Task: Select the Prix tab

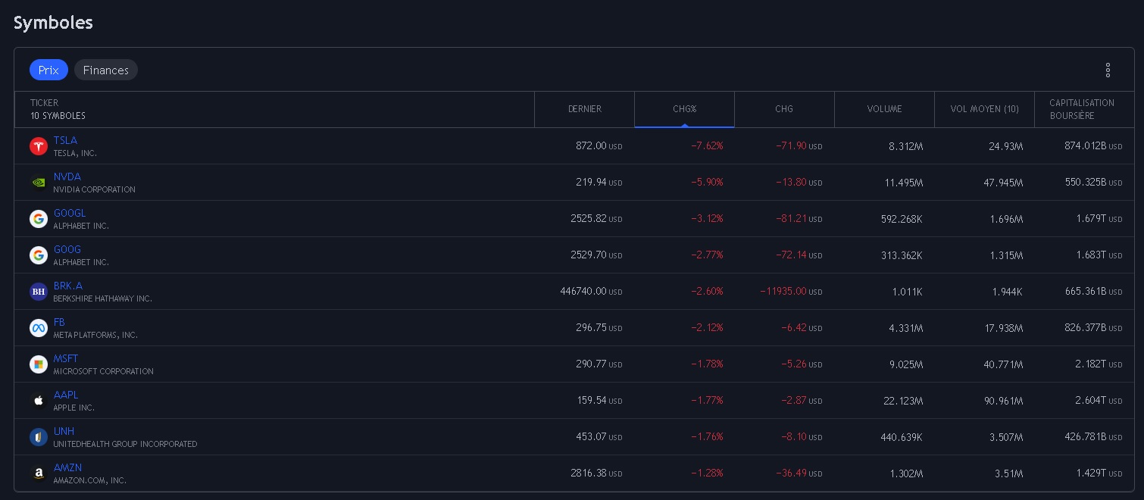Action: tap(48, 70)
